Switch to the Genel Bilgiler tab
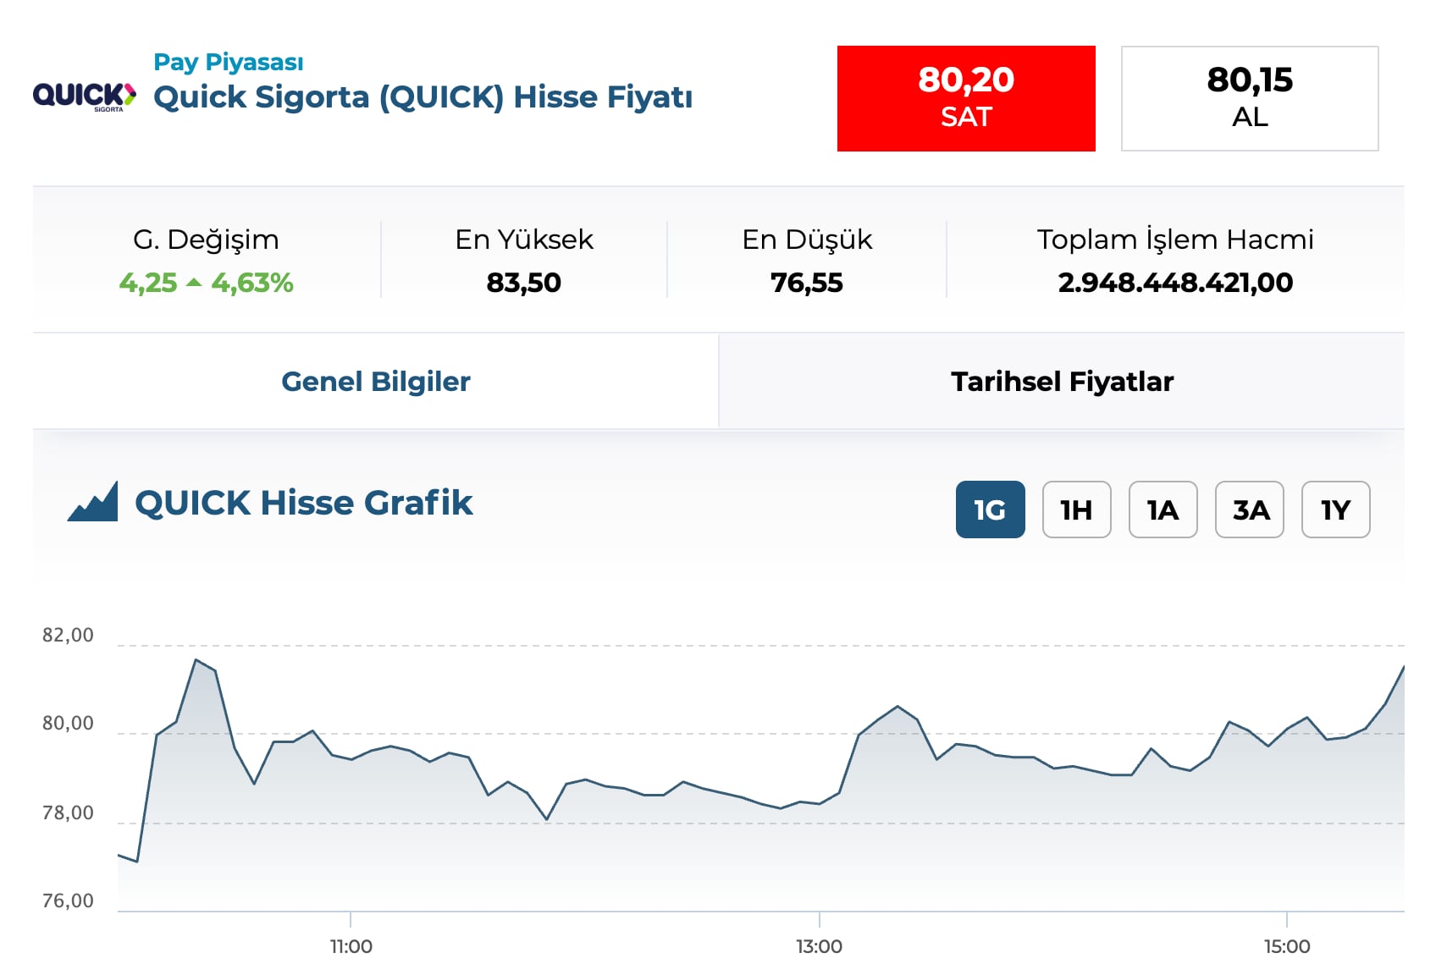The image size is (1436, 975). pos(376,382)
